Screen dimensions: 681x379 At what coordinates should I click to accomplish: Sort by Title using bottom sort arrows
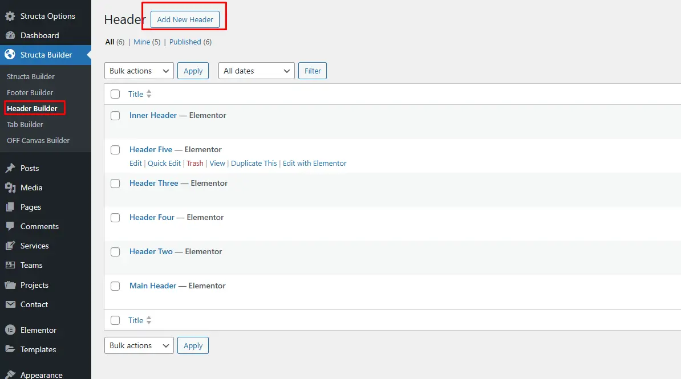coord(149,320)
